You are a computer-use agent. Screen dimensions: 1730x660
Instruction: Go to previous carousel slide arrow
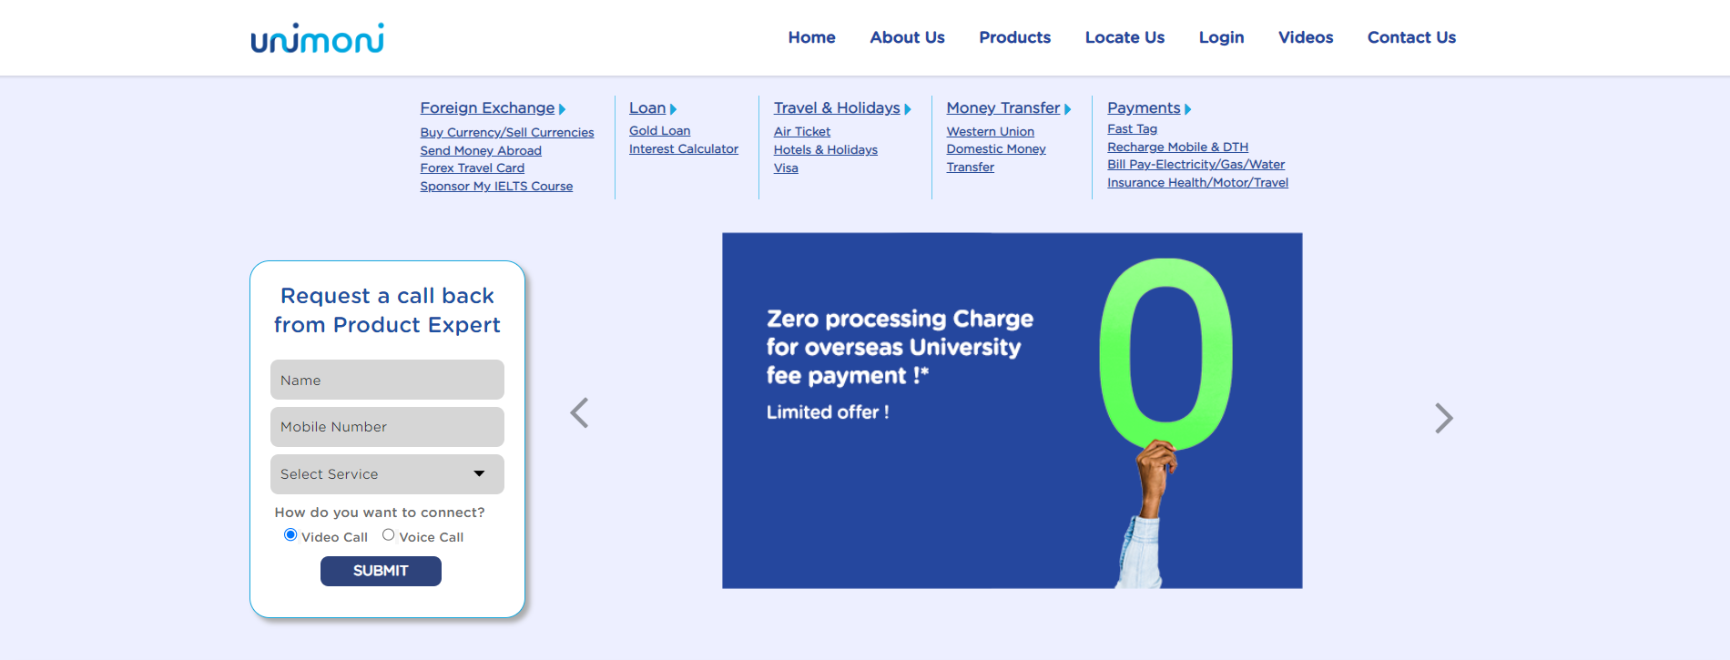[579, 412]
